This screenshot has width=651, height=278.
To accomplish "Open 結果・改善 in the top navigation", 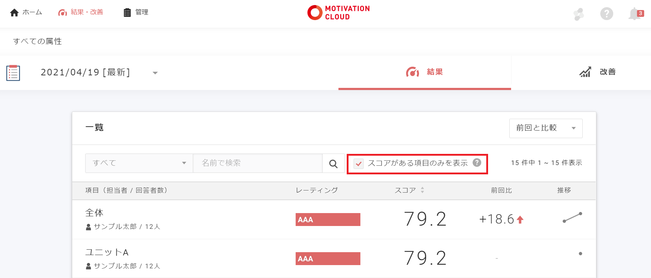I will point(81,12).
